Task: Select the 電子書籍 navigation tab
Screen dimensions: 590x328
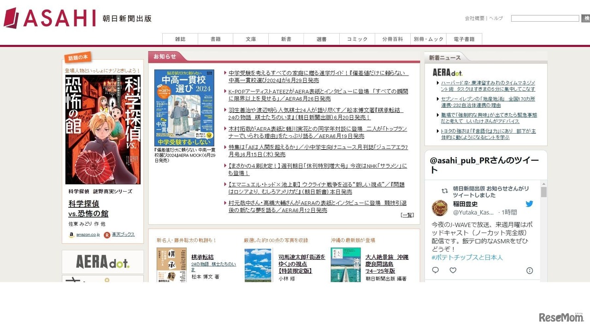Action: [464, 39]
